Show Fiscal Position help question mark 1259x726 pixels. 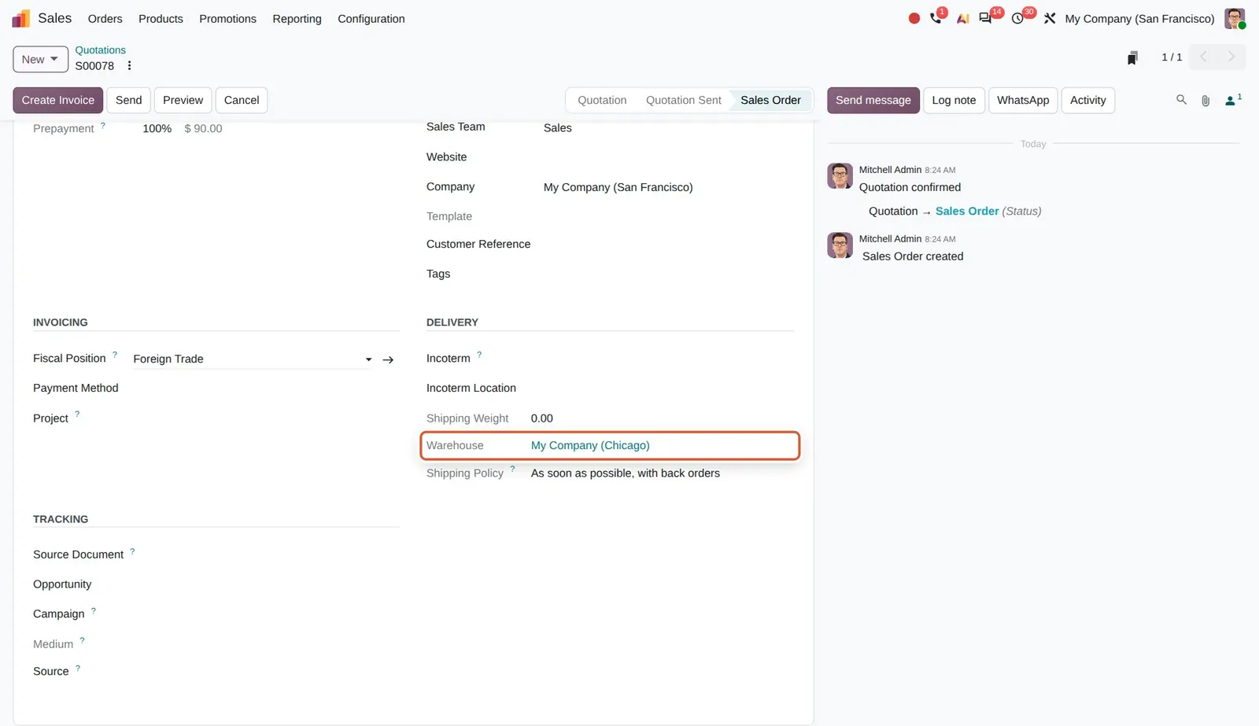coord(115,355)
